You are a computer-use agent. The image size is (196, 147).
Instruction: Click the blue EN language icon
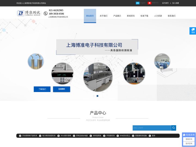137,3
